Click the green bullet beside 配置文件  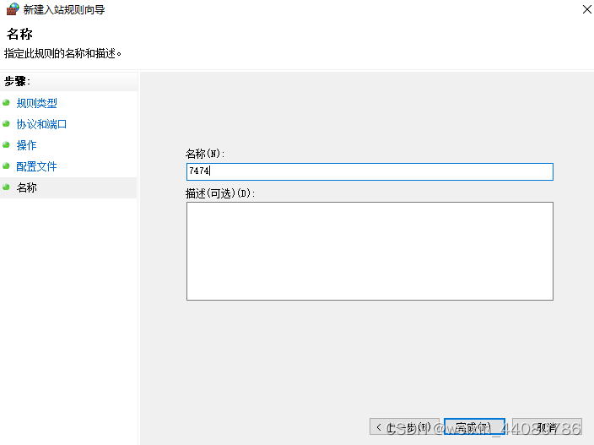point(6,166)
